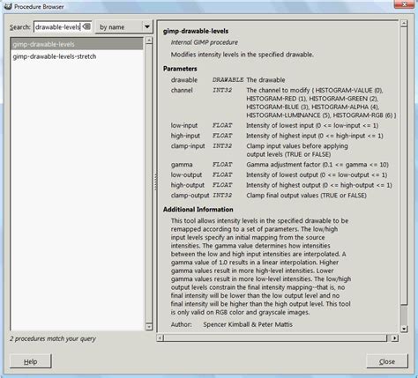Close the Procedure Browser window via the X
This screenshot has height=378, width=418.
405,4
